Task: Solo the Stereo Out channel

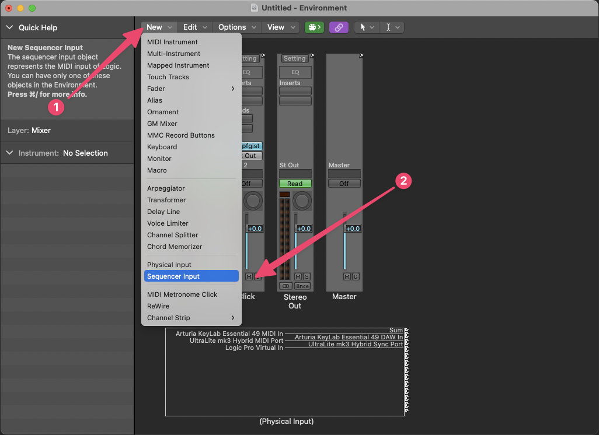Action: [307, 276]
